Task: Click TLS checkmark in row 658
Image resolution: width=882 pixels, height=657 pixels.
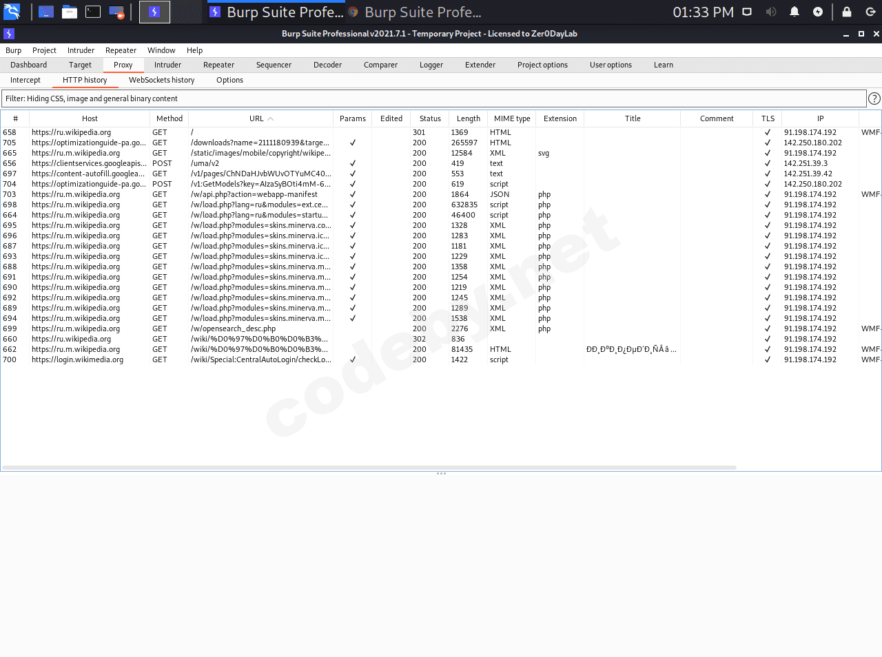Action: (768, 132)
